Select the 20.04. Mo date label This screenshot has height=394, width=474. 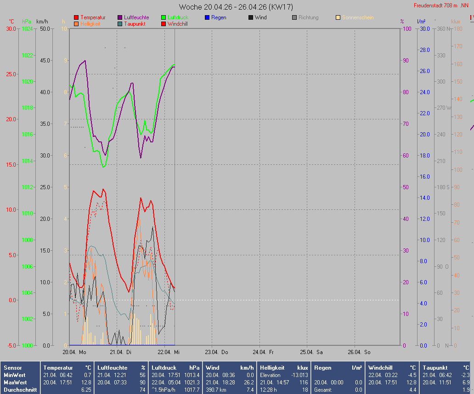tap(74, 352)
